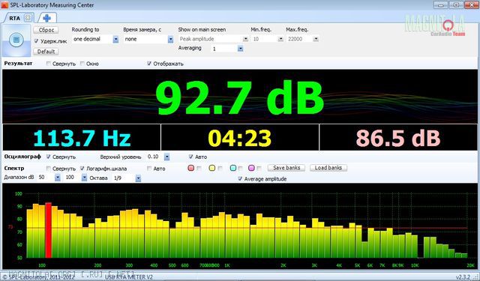Click the USB RTA METER V2 status text
480x281 pixels.
(128, 277)
